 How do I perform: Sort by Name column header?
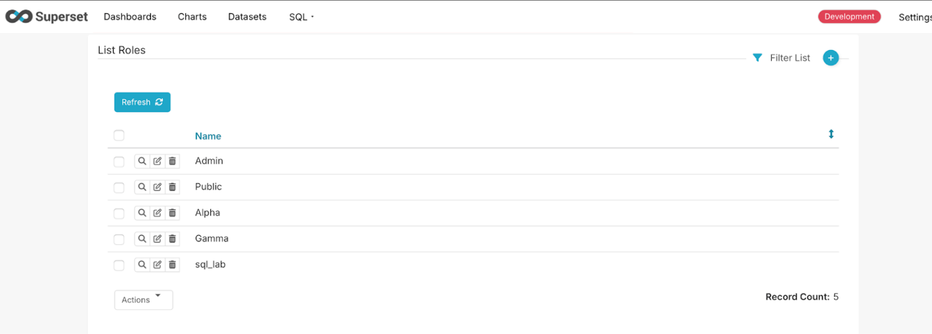[x=208, y=136]
